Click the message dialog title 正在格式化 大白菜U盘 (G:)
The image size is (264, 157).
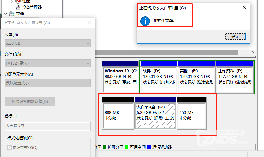163,8
